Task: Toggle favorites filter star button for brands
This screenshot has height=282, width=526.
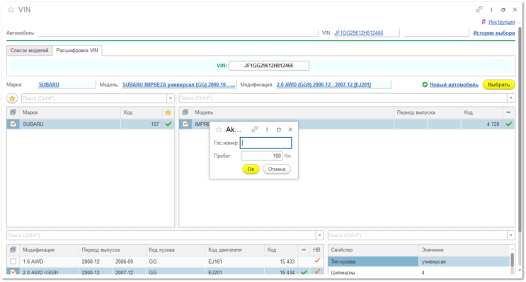Action: (x=12, y=98)
